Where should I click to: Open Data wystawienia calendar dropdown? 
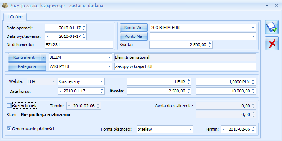click(48, 36)
